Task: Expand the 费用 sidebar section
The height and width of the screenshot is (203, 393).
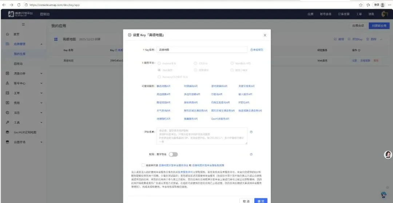Action: [x=41, y=103]
